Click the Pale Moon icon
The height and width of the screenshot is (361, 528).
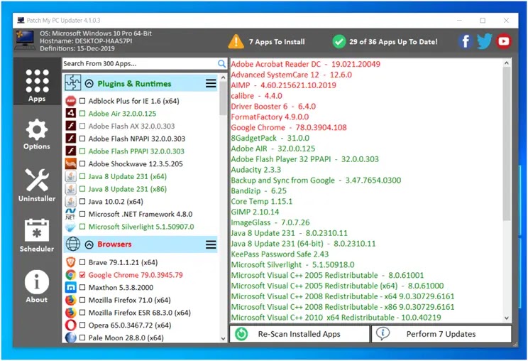70,338
